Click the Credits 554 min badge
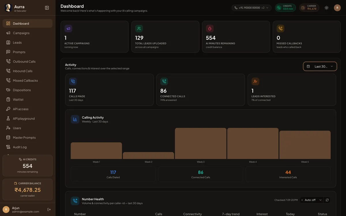 (x=285, y=8)
